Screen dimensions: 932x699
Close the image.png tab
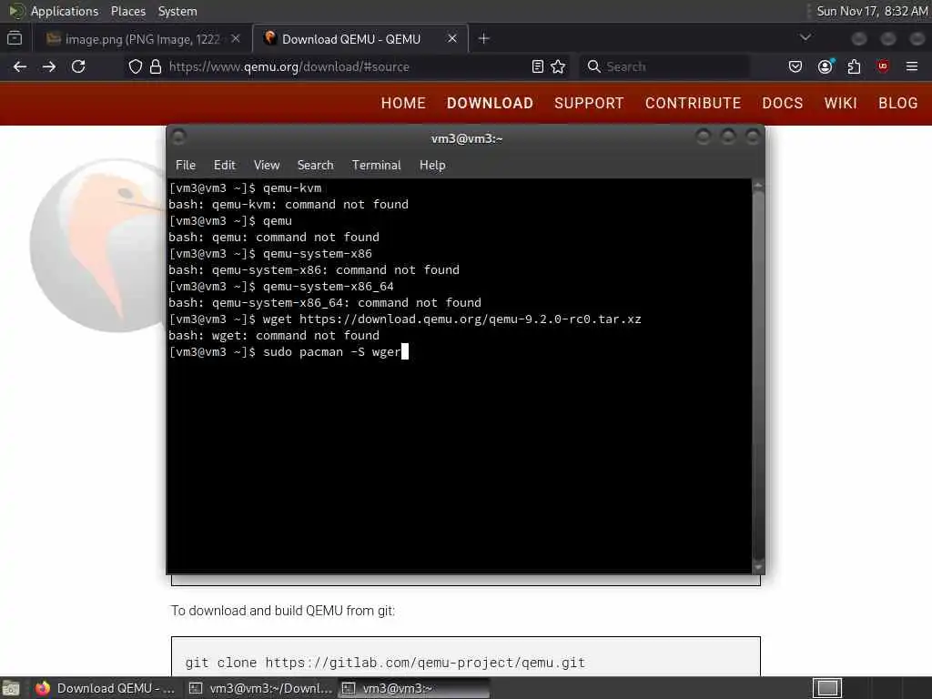(x=236, y=38)
